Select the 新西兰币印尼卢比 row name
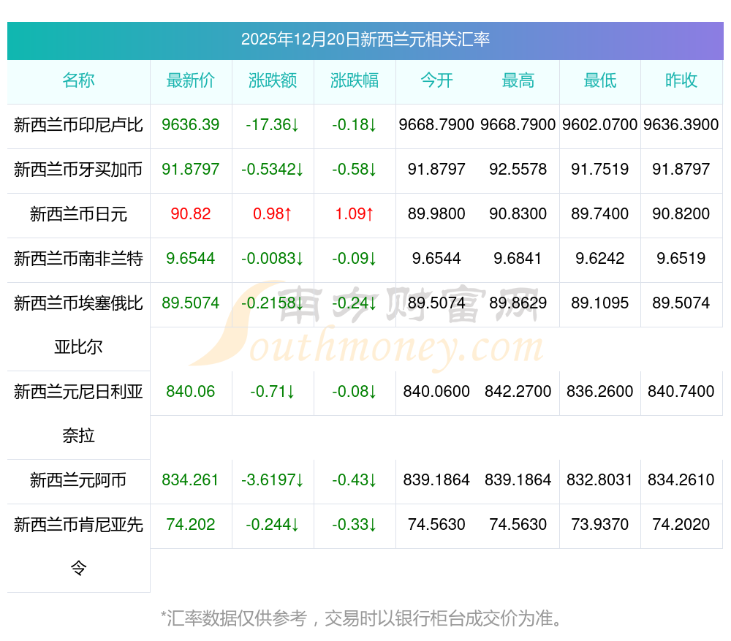731x641 pixels. coord(78,125)
